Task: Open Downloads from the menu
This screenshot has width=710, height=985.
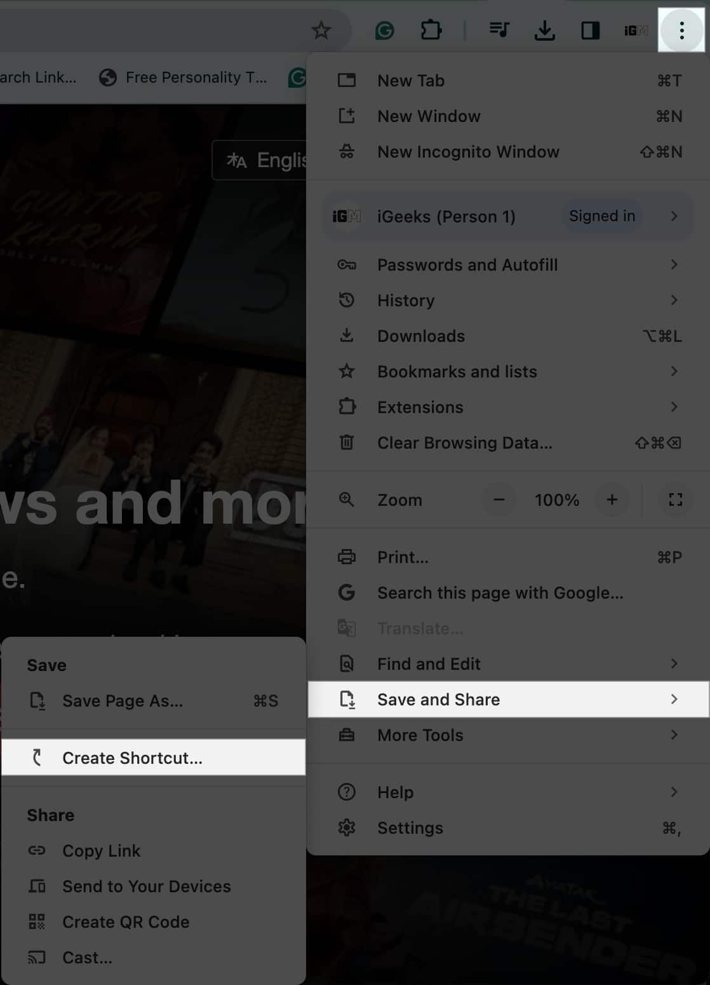Action: click(x=508, y=336)
